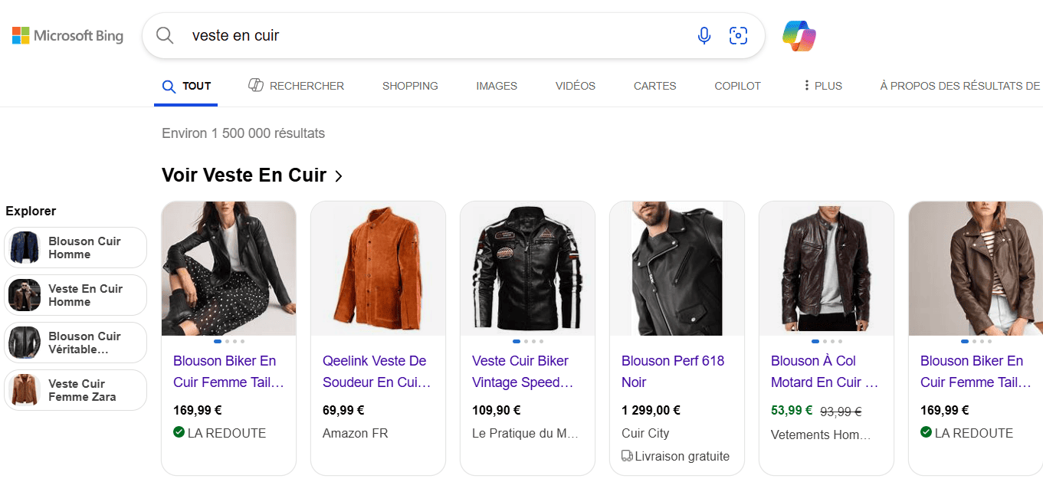Select Veste Cuir Femme Zara chip
Image resolution: width=1043 pixels, height=492 pixels.
[75, 390]
